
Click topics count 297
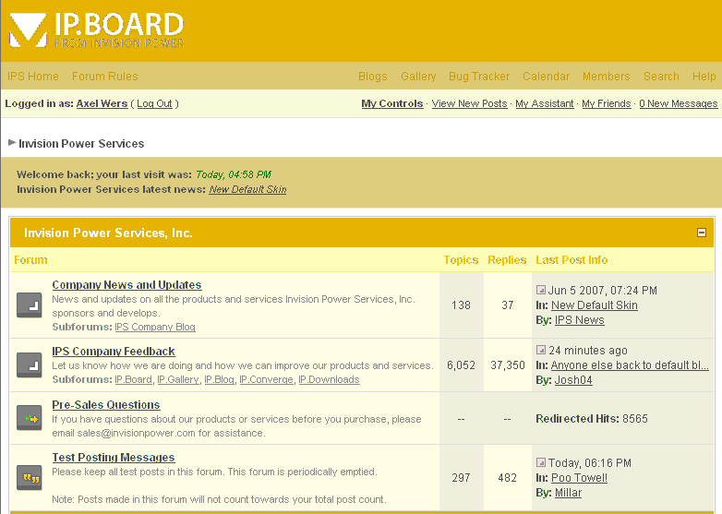pyautogui.click(x=461, y=478)
